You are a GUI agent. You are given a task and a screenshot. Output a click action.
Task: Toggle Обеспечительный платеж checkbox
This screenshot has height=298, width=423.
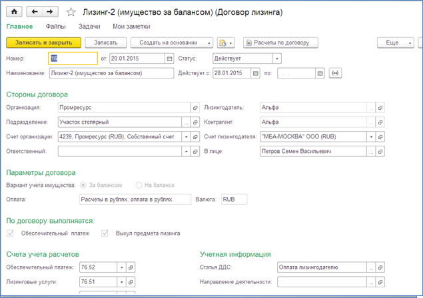pos(10,233)
